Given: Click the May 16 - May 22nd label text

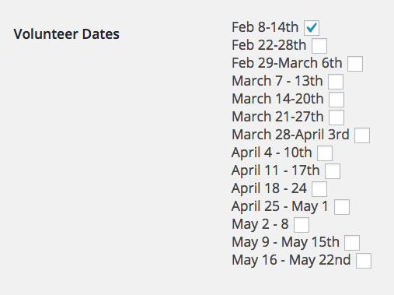Looking at the screenshot, I should [291, 260].
